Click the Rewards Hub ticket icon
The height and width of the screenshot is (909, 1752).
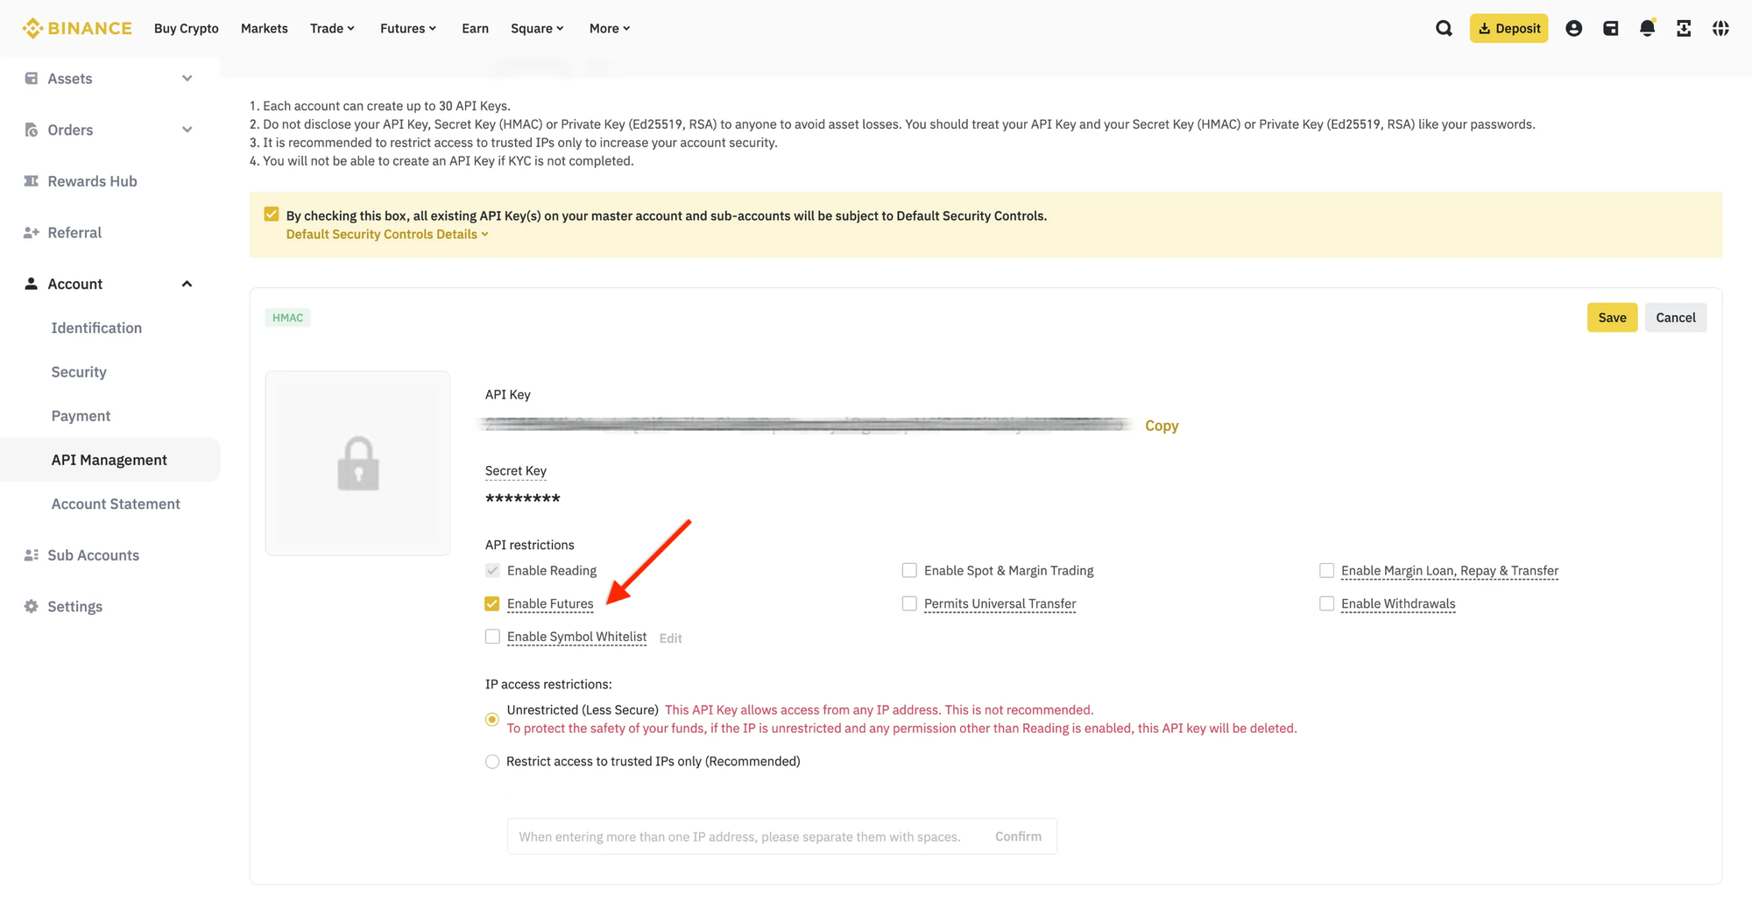coord(32,180)
